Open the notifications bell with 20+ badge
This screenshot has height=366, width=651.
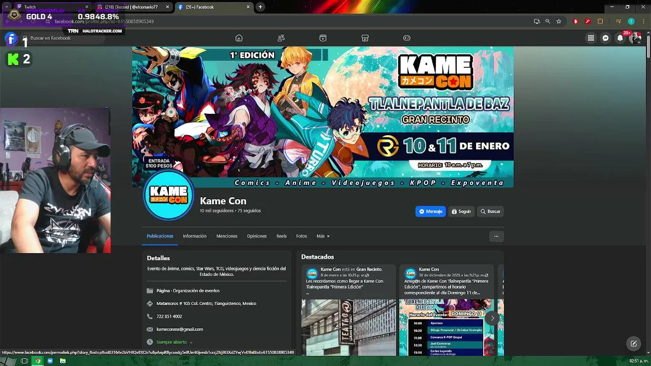click(620, 38)
